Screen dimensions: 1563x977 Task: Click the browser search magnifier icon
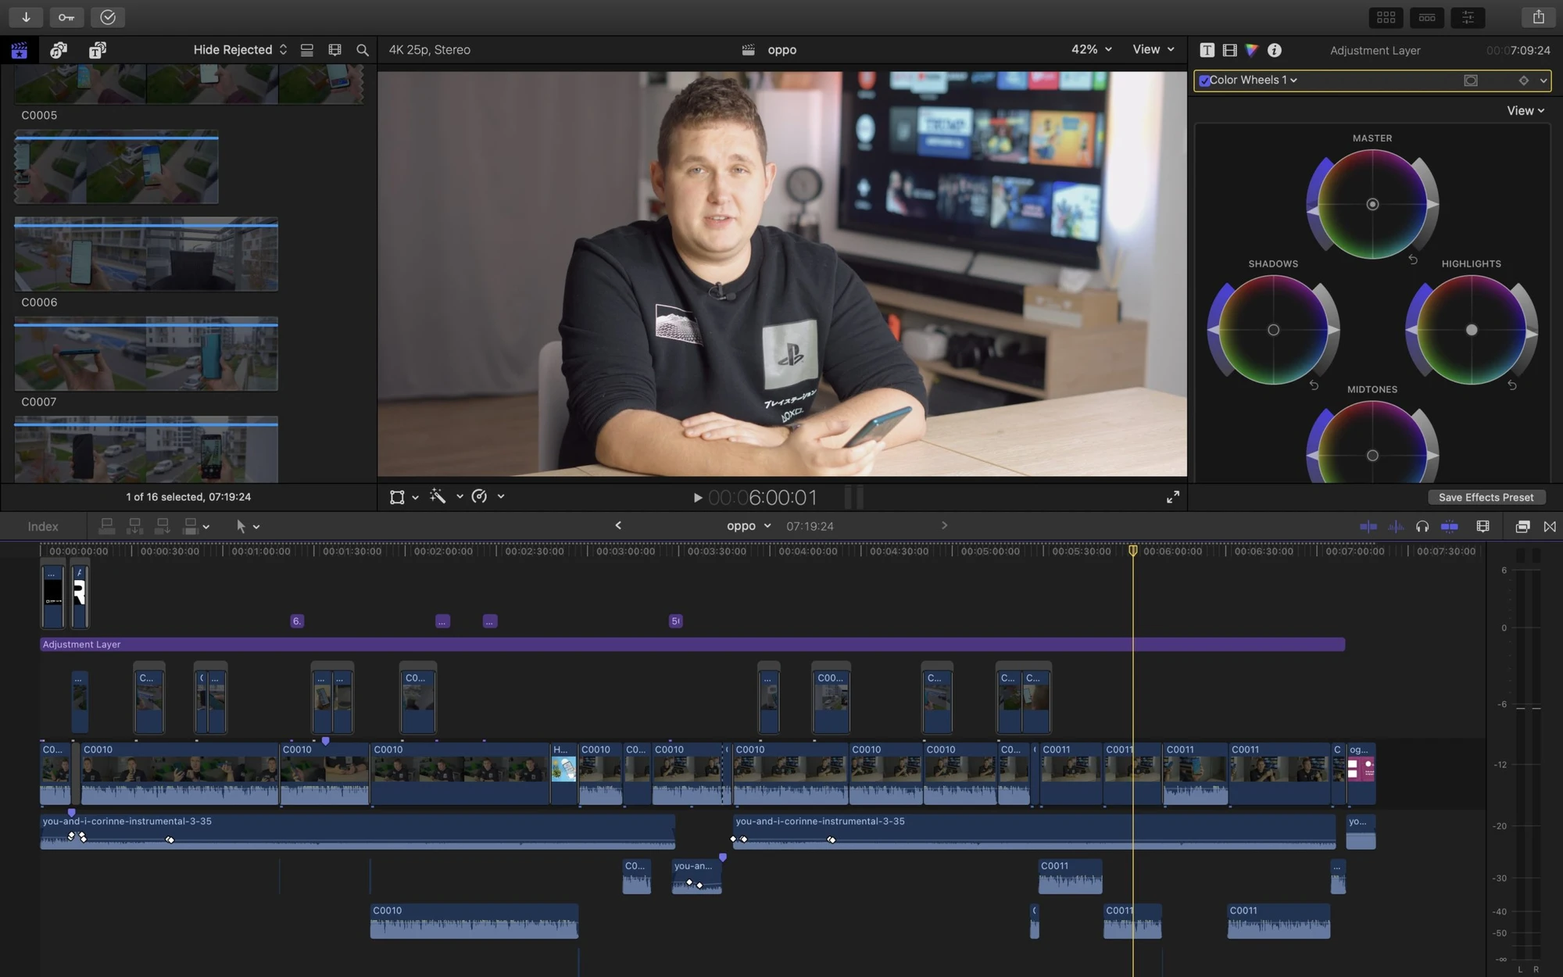[x=363, y=50]
